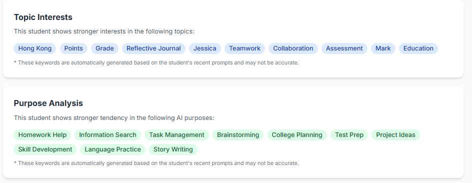This screenshot has width=472, height=183.
Task: Select the Jessica keyword chip
Action: (204, 48)
